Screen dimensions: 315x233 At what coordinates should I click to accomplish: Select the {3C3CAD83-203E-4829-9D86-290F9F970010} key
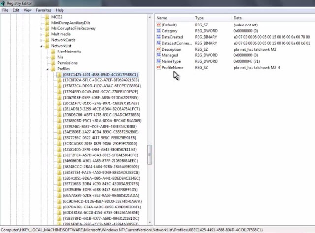coord(100,144)
